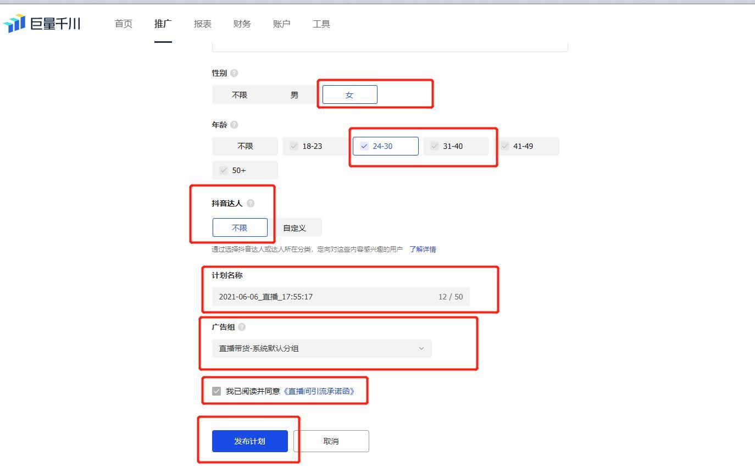The width and height of the screenshot is (755, 467).
Task: Click the 发布计划 publish button
Action: (x=249, y=441)
